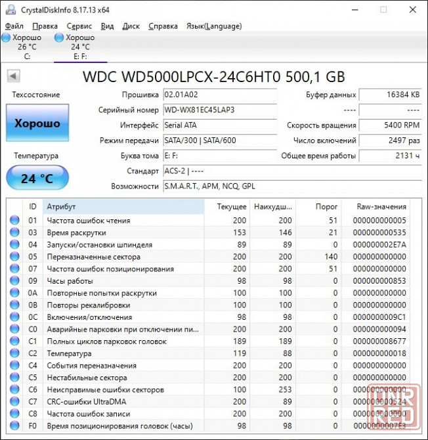Viewport: 428px width, 440px height.
Task: Click the previous disk arrow button
Action: point(13,76)
